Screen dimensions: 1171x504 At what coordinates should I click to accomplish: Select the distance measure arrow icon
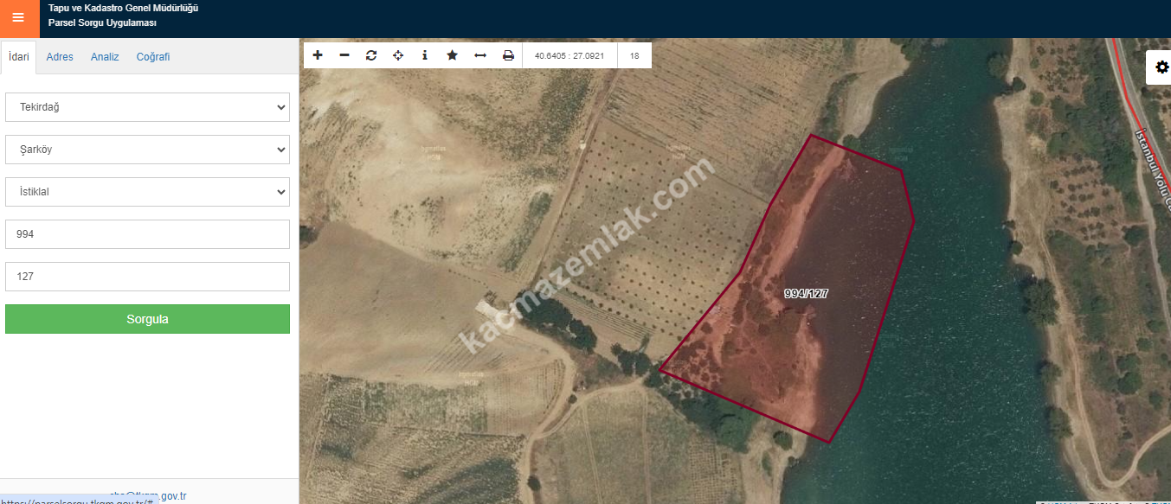480,55
